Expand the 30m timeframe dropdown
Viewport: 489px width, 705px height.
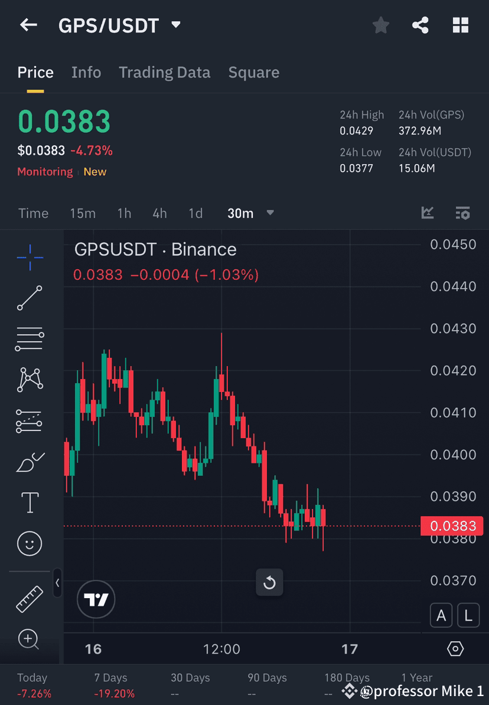click(x=270, y=213)
